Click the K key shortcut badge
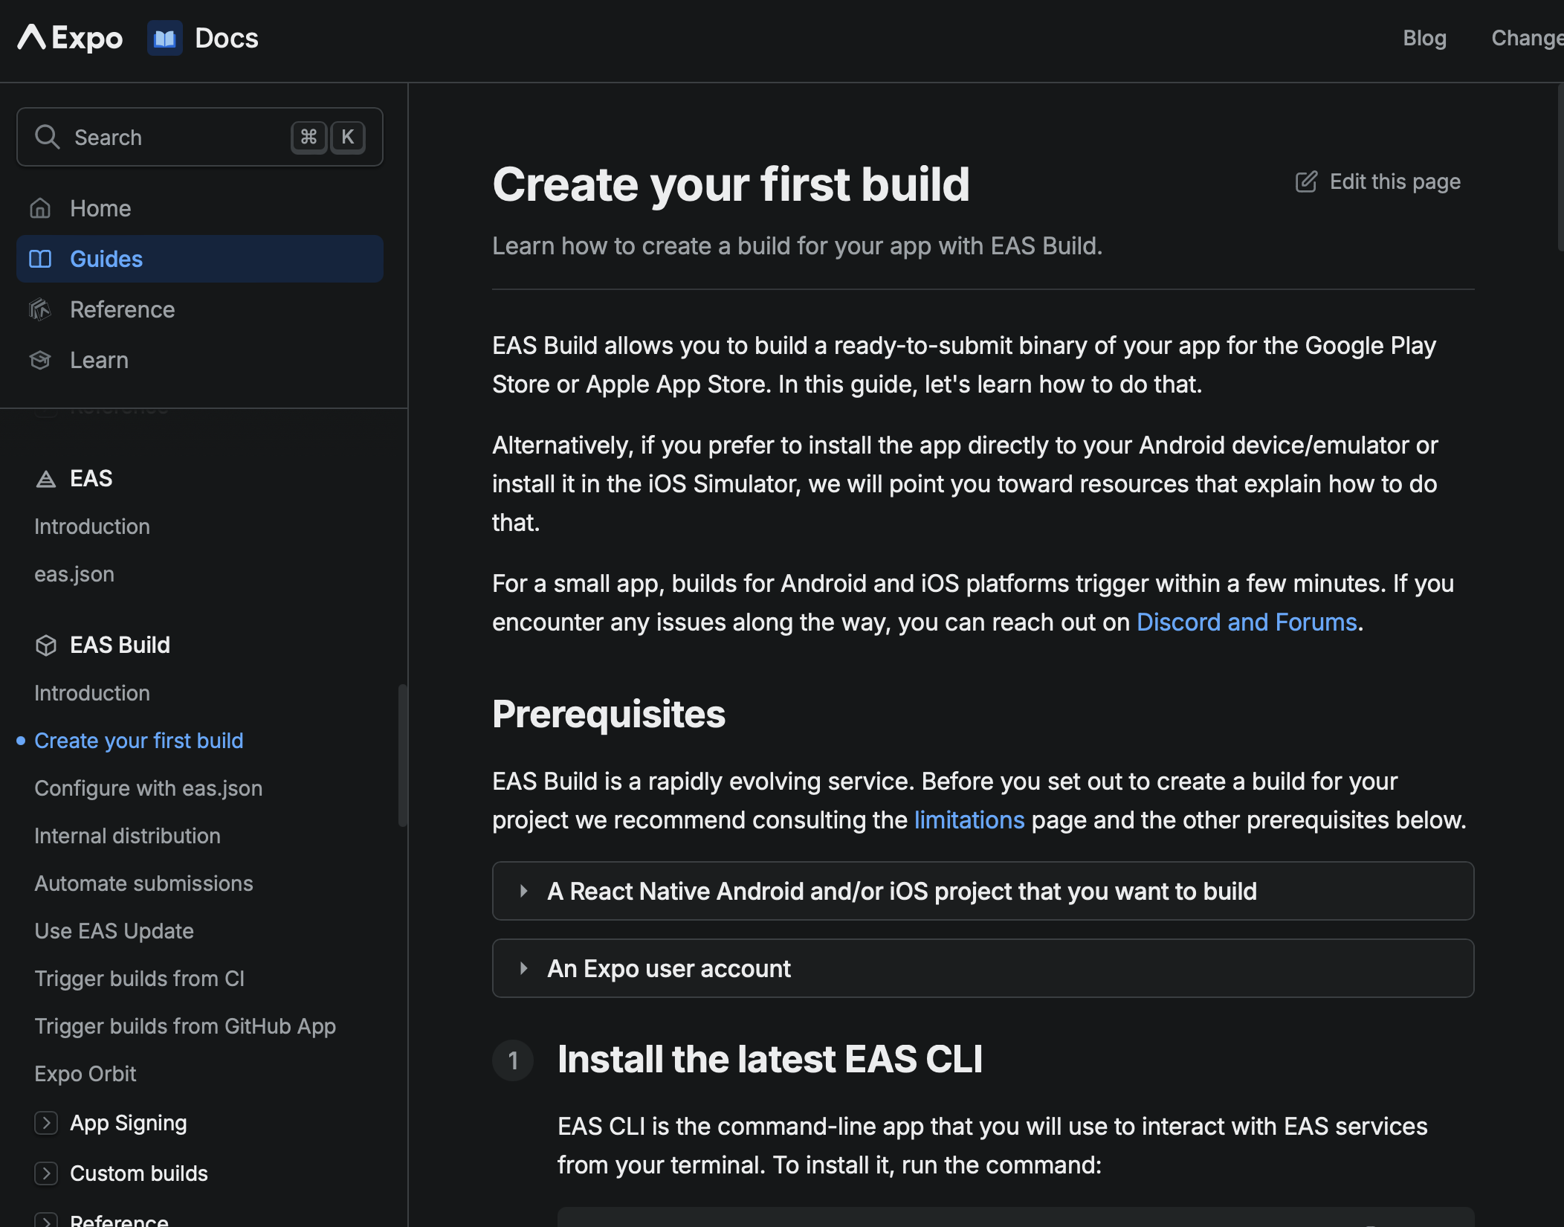This screenshot has height=1227, width=1564. coord(347,137)
